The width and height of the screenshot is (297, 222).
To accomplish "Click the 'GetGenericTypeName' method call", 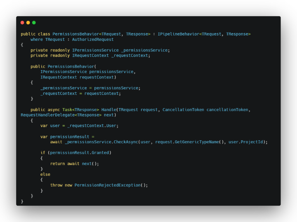I will point(197,142).
